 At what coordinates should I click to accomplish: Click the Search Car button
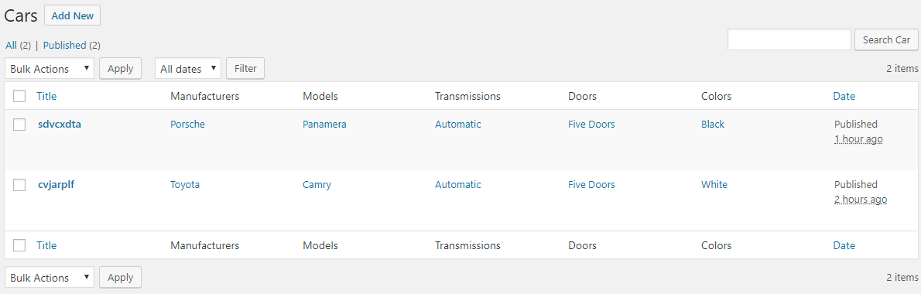pos(886,40)
